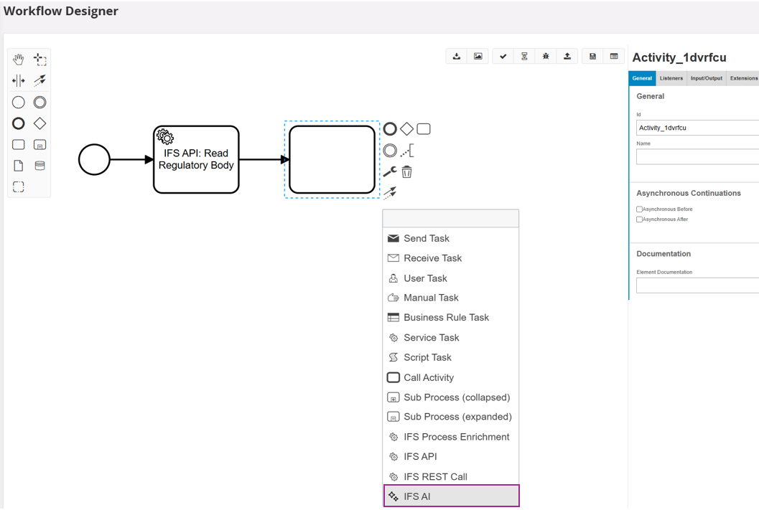Image resolution: width=759 pixels, height=510 pixels.
Task: Choose Business Rule Task option
Action: coord(451,318)
